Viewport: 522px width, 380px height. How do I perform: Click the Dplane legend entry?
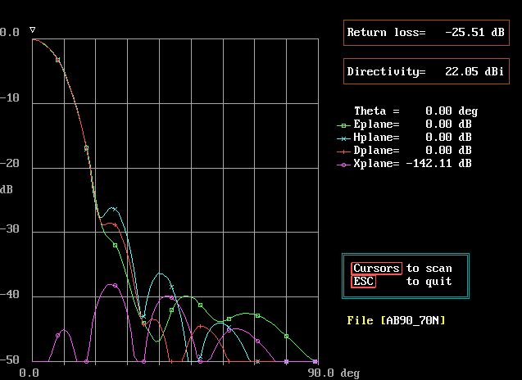point(405,151)
